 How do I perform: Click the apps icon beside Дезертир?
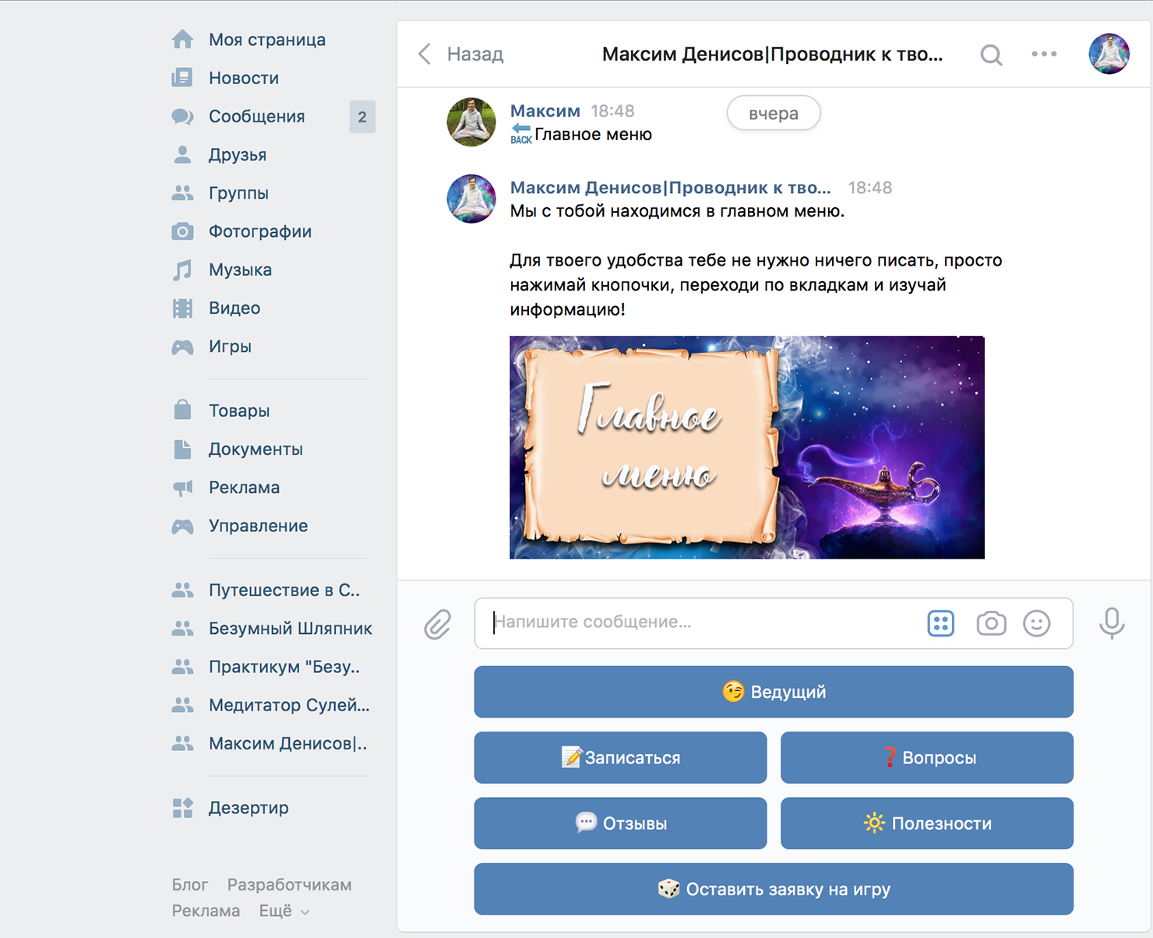(182, 808)
